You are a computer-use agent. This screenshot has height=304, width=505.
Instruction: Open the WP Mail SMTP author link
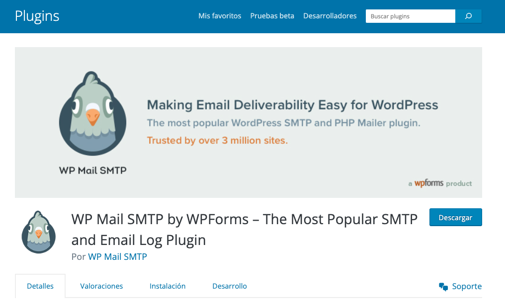pos(118,256)
